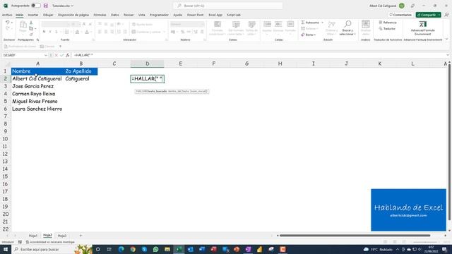Click the percent style icon
452x254 pixels.
click(x=182, y=32)
